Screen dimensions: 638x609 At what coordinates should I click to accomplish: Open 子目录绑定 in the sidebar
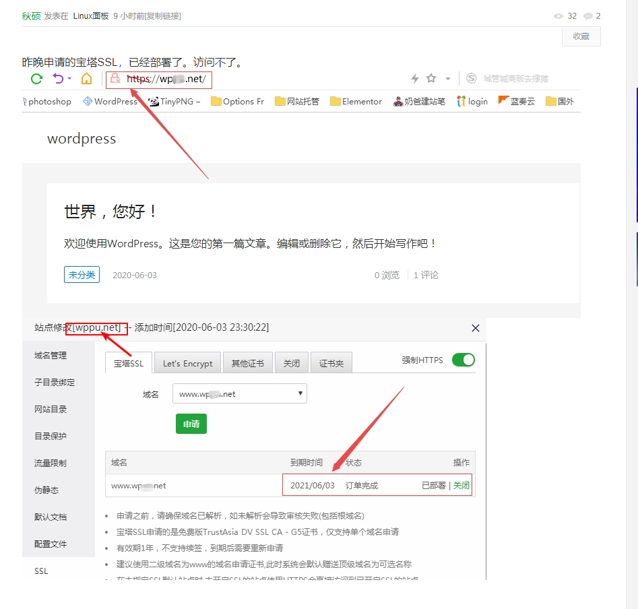click(55, 383)
